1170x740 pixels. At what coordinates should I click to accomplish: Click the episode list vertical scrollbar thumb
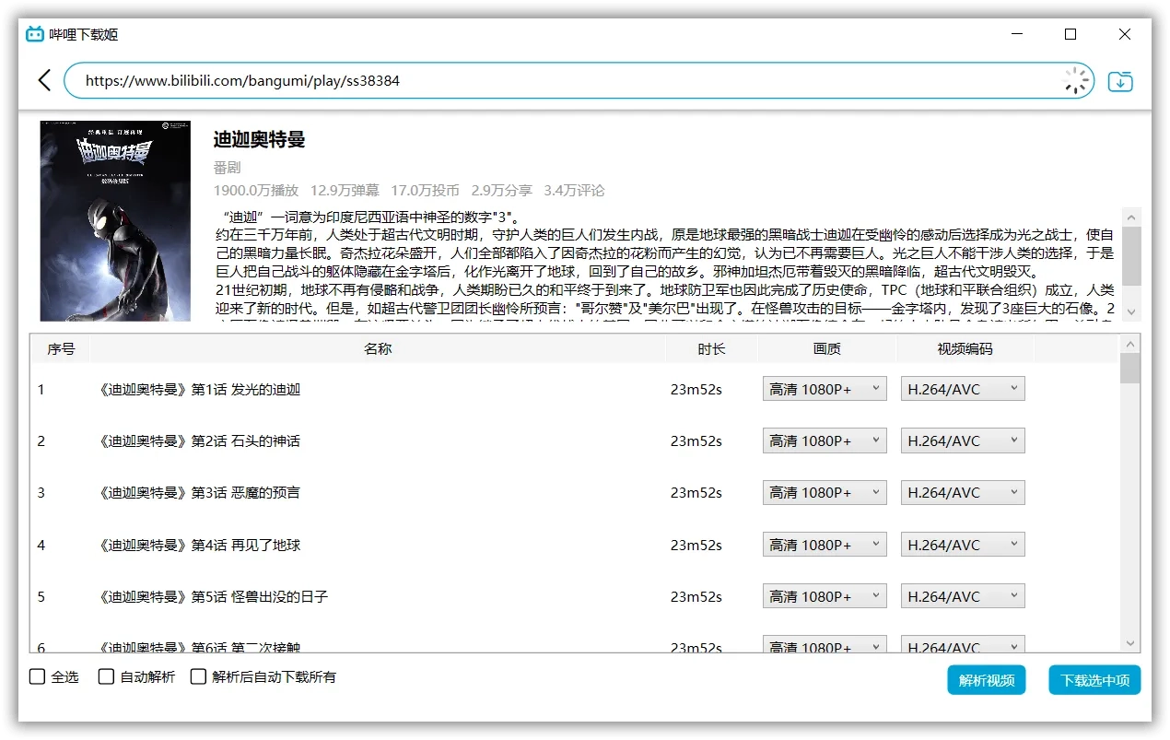(1129, 367)
